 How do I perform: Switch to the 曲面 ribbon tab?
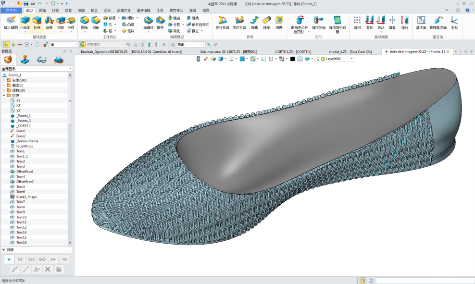42,10
